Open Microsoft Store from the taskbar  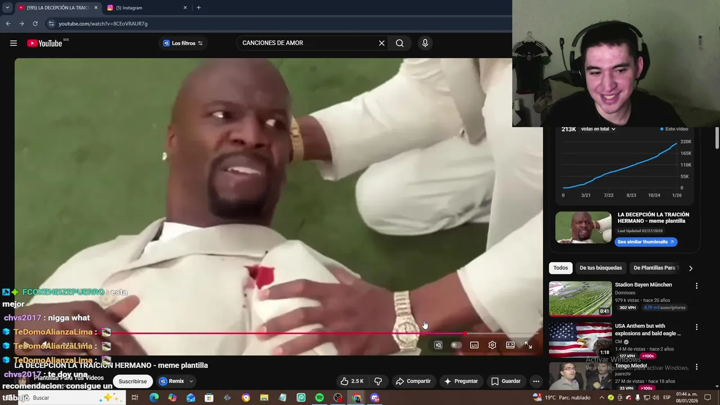209,398
